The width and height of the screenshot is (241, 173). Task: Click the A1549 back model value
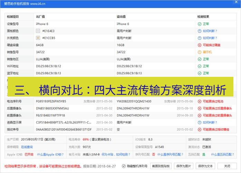click(x=159, y=147)
